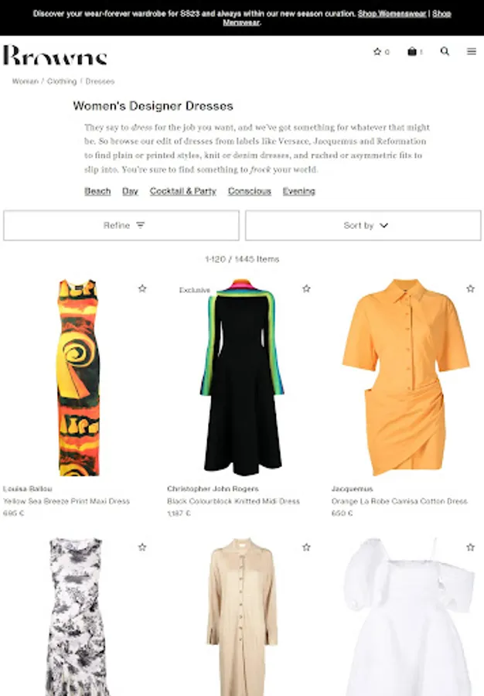
Task: Click the search magnifier icon
Action: (445, 52)
